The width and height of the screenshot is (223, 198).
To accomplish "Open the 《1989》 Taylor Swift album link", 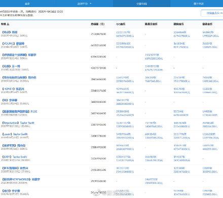I will 14,157.
